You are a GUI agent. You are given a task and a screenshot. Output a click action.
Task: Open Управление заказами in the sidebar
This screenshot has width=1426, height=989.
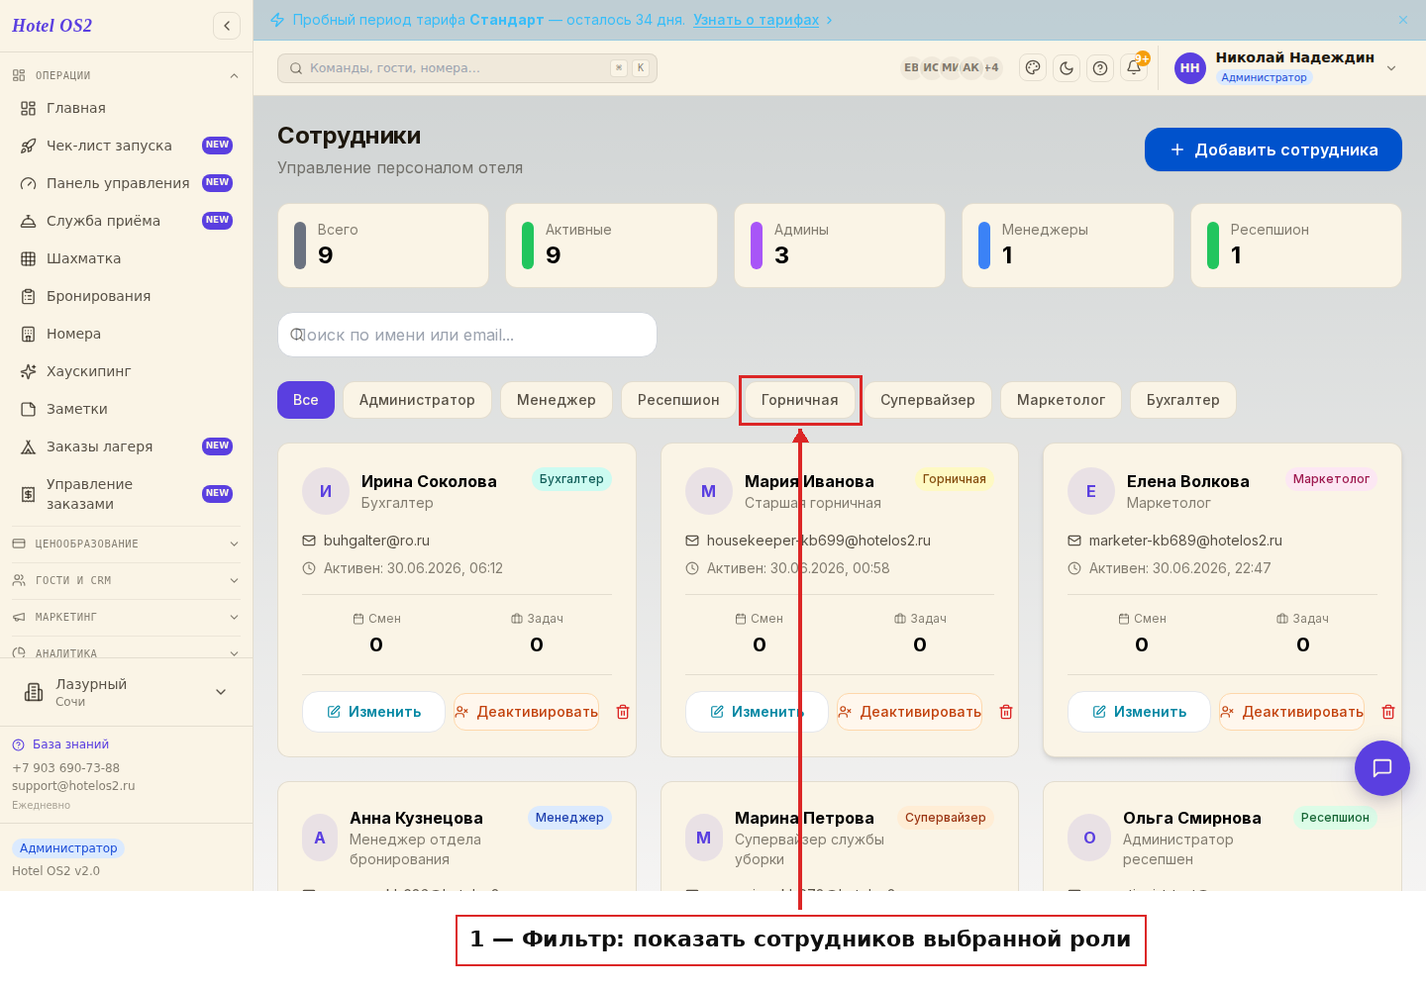pos(127,494)
